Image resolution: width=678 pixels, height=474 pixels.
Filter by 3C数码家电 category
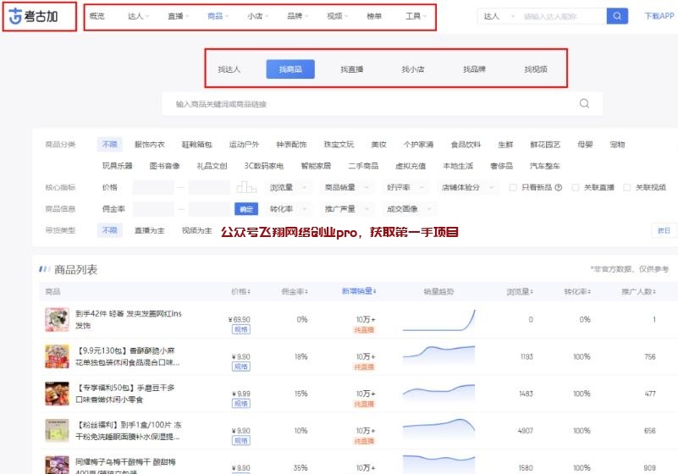coord(264,166)
